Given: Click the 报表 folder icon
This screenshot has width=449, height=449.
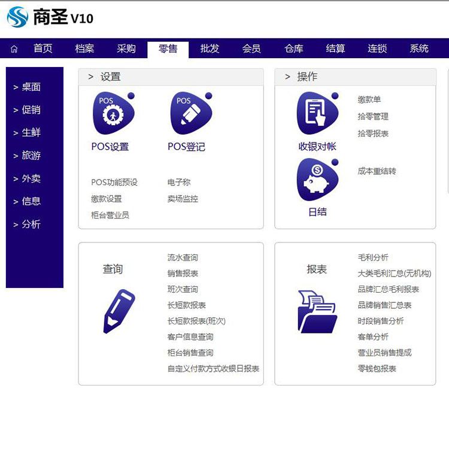Looking at the screenshot, I should coord(317,311).
